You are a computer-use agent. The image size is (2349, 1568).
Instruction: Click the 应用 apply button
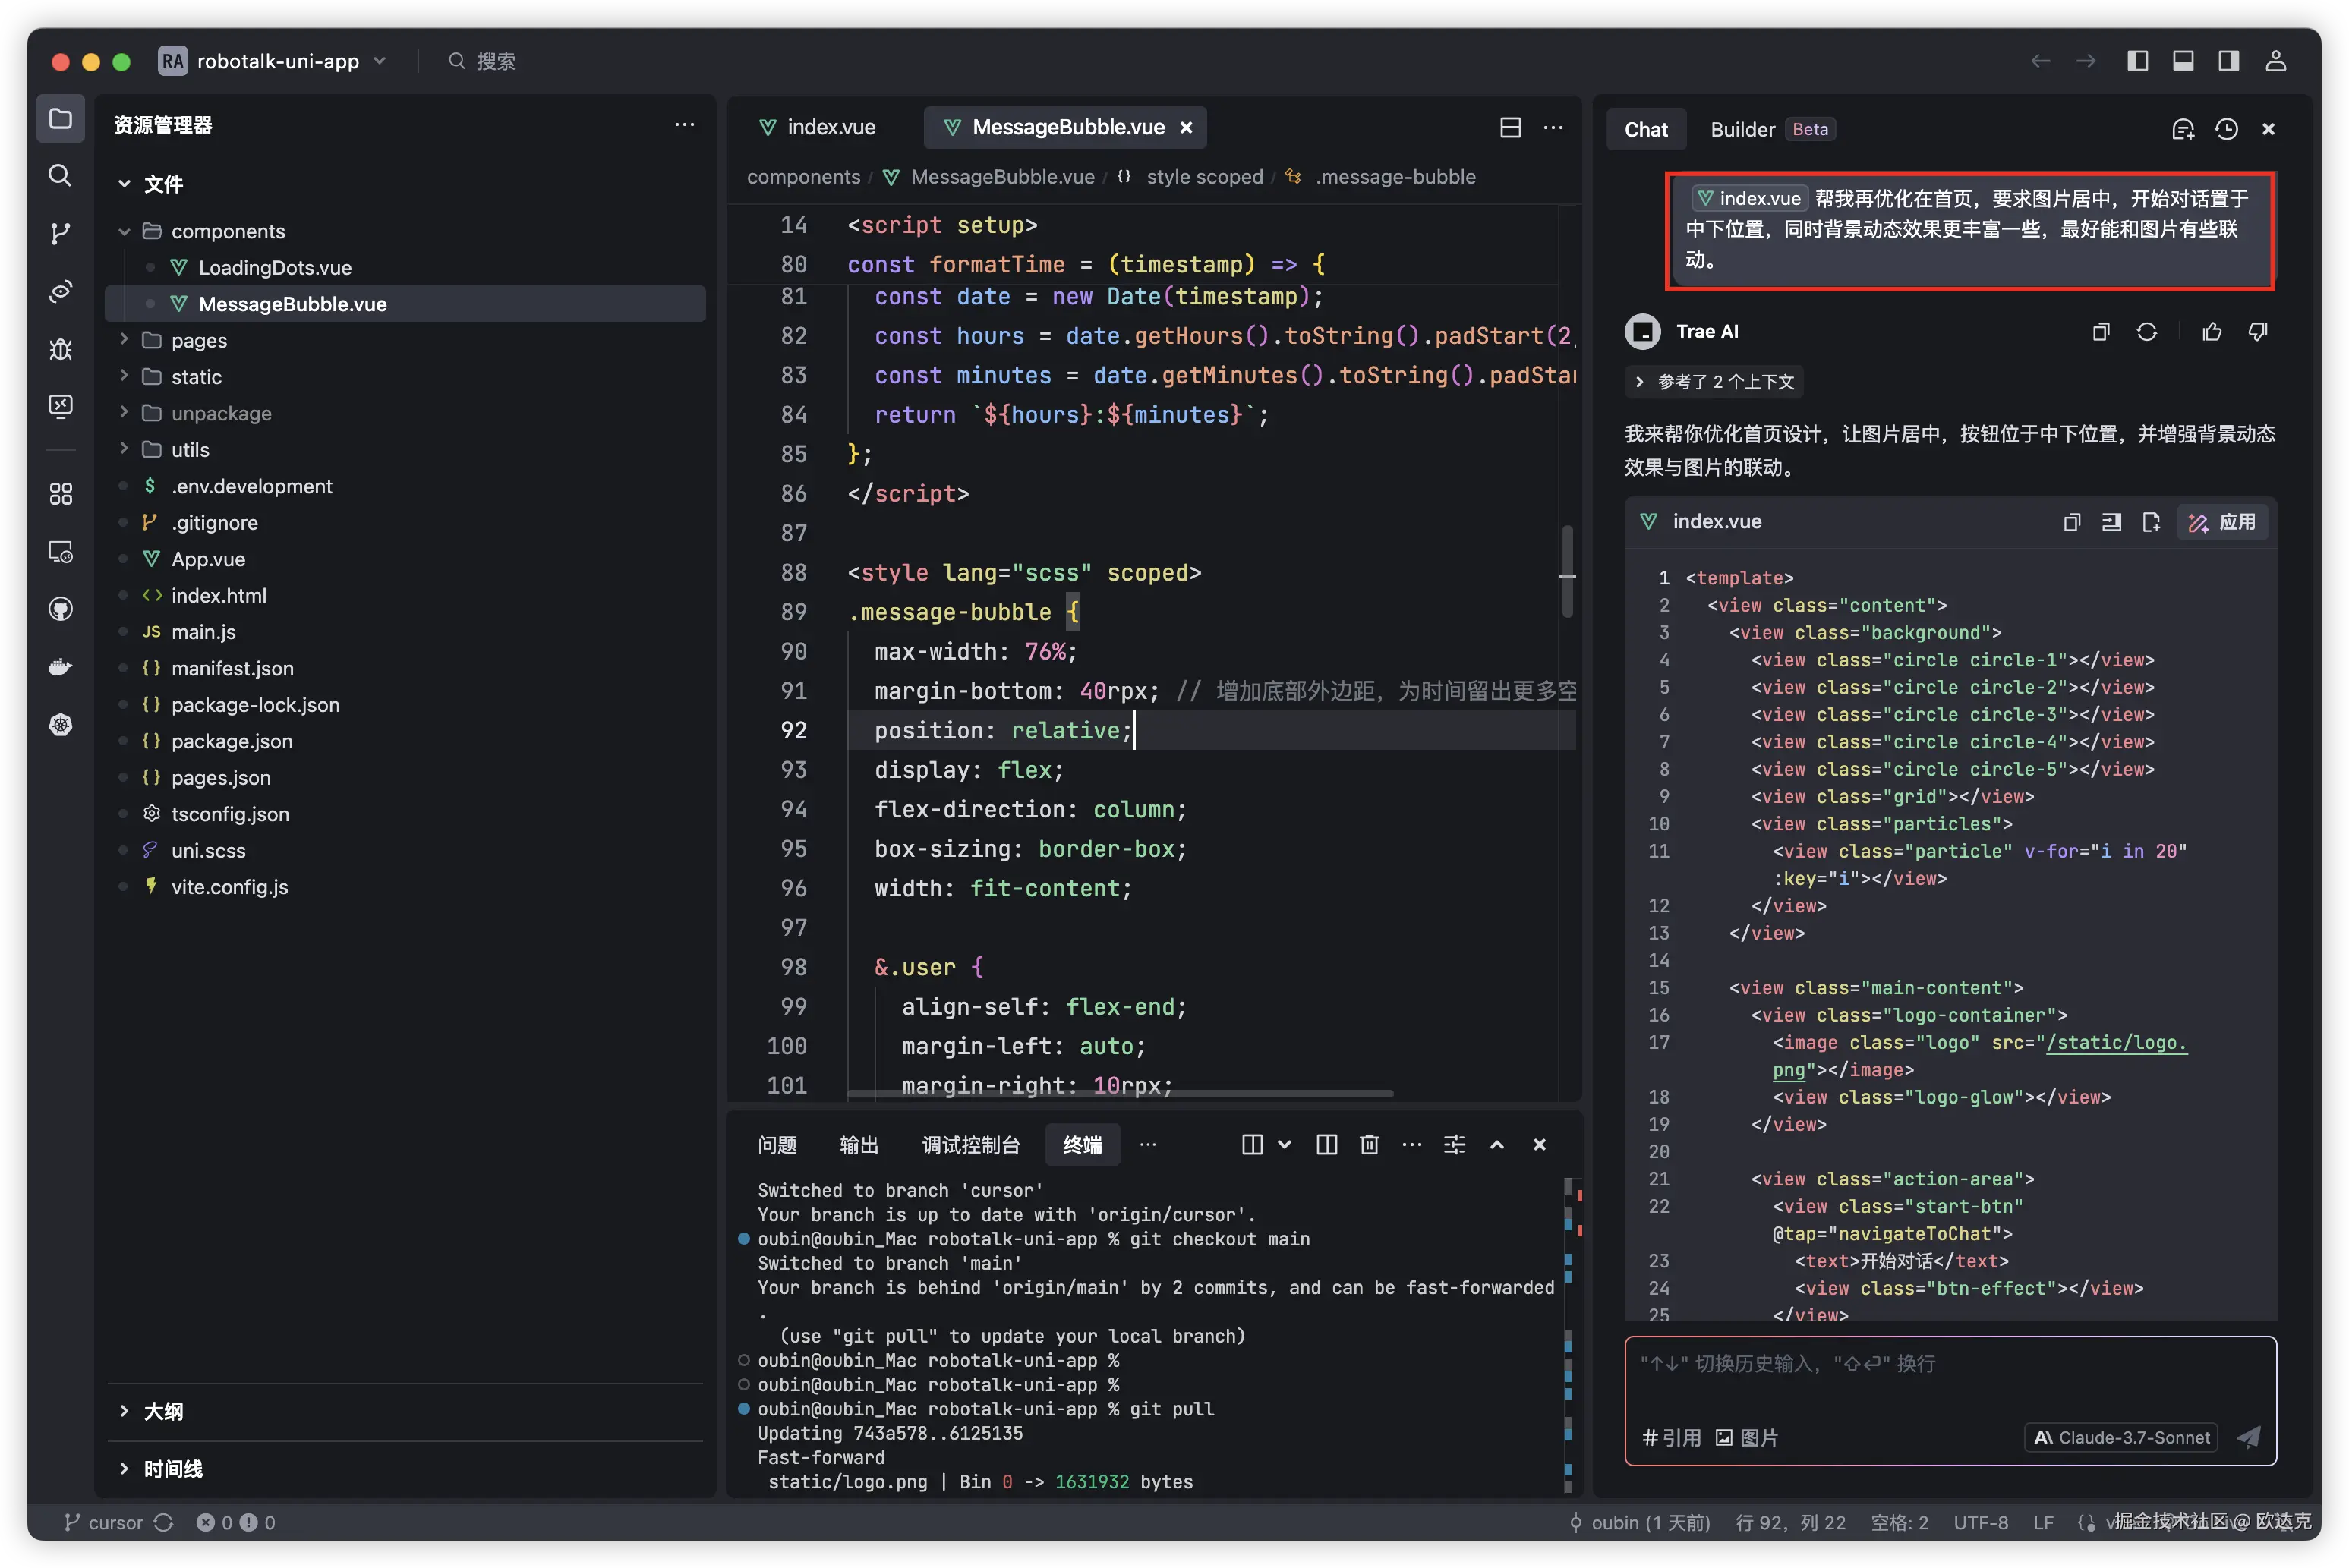tap(2222, 522)
